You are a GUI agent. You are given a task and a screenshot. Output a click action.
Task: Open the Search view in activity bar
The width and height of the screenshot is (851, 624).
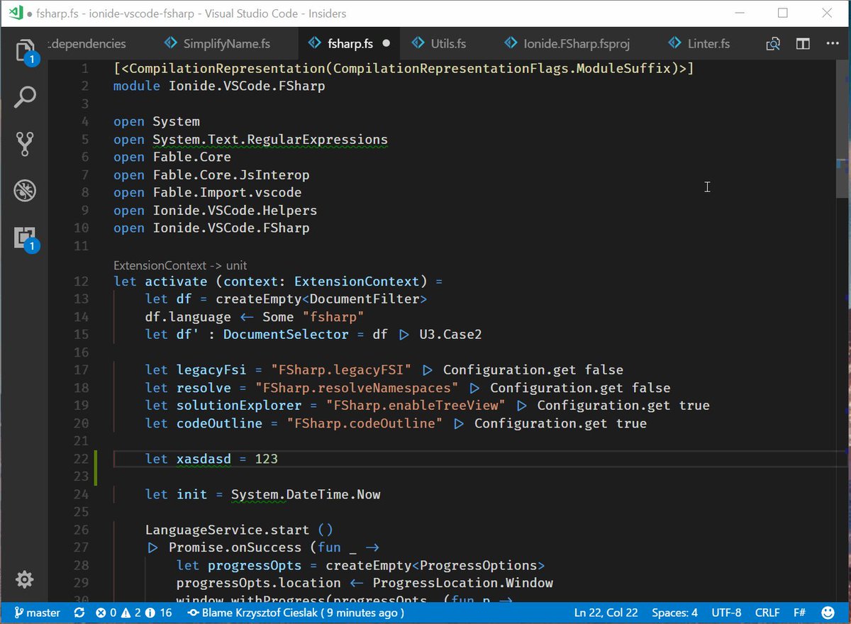click(25, 97)
